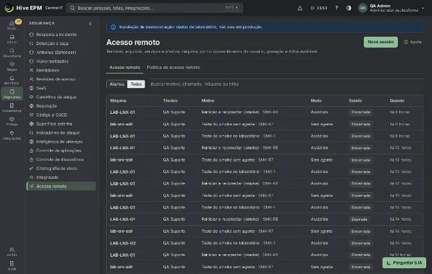Open Ajuda link near Nova sessão

click(x=413, y=42)
